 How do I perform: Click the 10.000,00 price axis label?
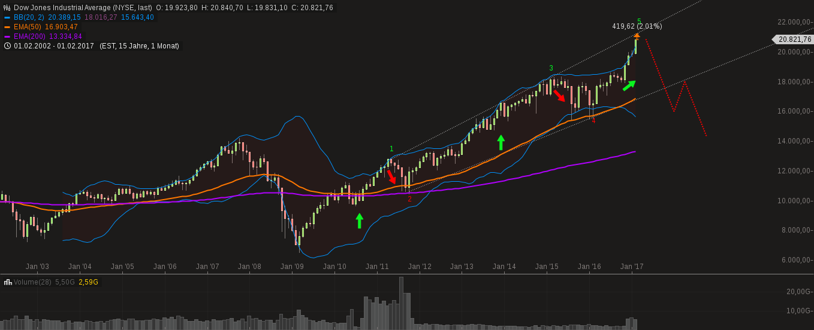795,201
